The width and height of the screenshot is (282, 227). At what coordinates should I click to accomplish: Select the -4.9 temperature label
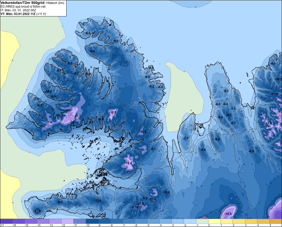(151, 68)
